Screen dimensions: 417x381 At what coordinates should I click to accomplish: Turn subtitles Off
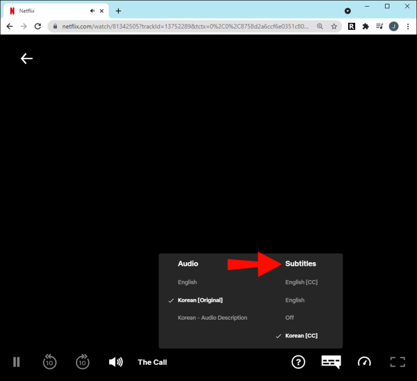pos(290,317)
